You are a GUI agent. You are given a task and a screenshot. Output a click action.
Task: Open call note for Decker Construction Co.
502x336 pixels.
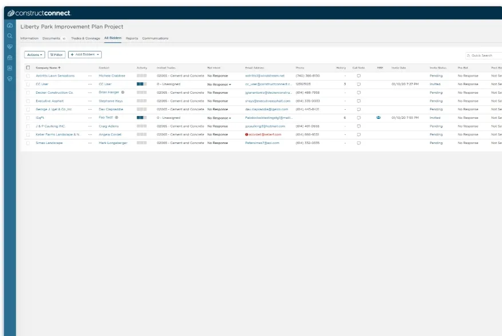coord(358,93)
